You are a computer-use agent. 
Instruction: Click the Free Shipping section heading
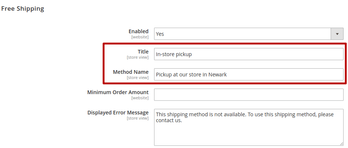[x=22, y=8]
